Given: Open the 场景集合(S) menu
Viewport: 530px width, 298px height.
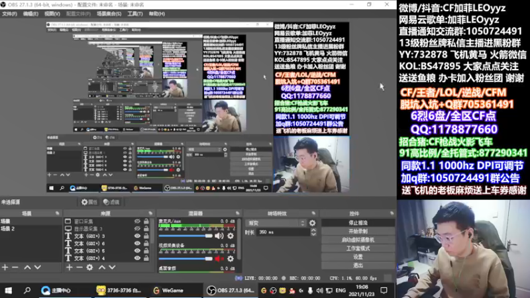Looking at the screenshot, I should pyautogui.click(x=109, y=14).
